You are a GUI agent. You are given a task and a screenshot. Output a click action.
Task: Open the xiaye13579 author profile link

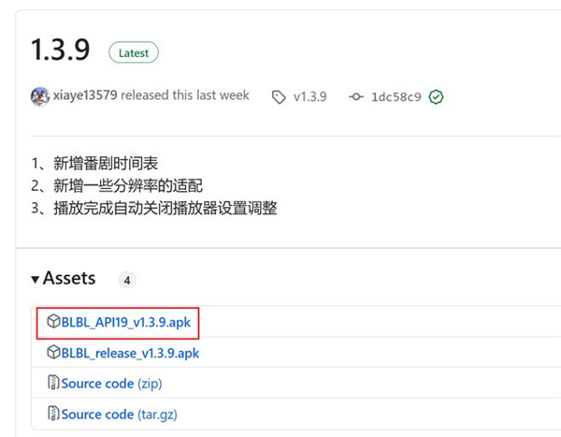click(x=87, y=96)
